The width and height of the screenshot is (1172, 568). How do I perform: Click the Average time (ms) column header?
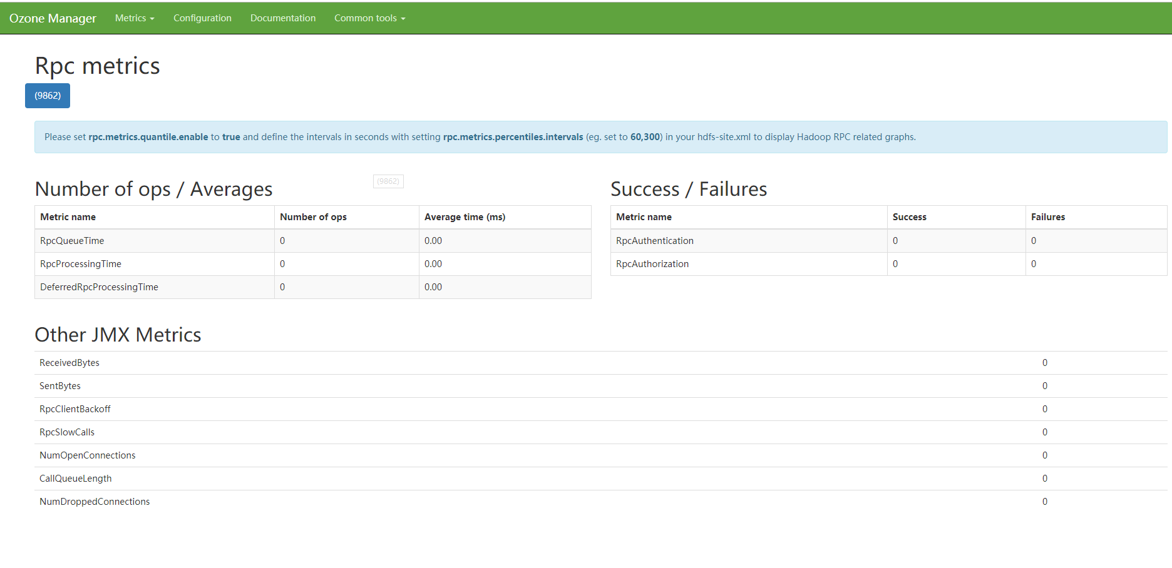pyautogui.click(x=465, y=217)
